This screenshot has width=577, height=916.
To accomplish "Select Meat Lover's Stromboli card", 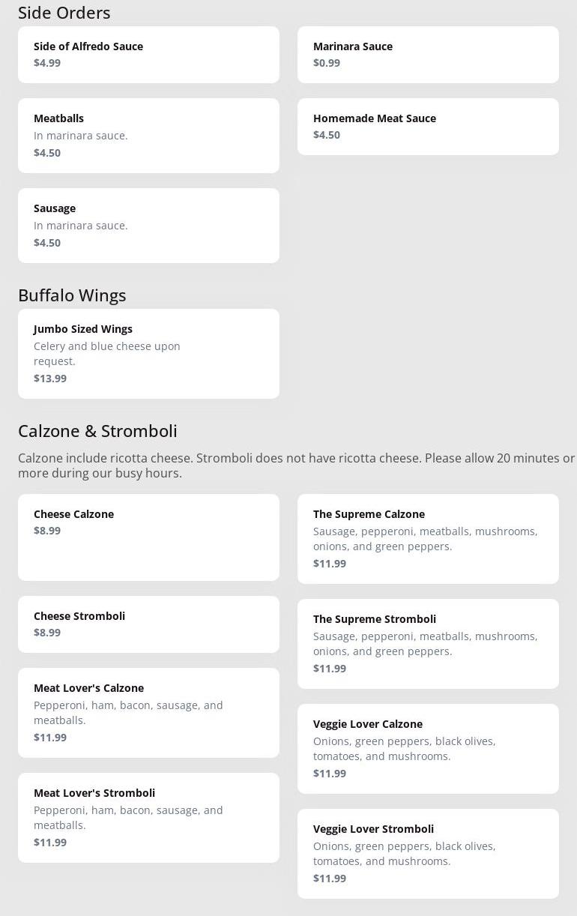I will click(148, 818).
